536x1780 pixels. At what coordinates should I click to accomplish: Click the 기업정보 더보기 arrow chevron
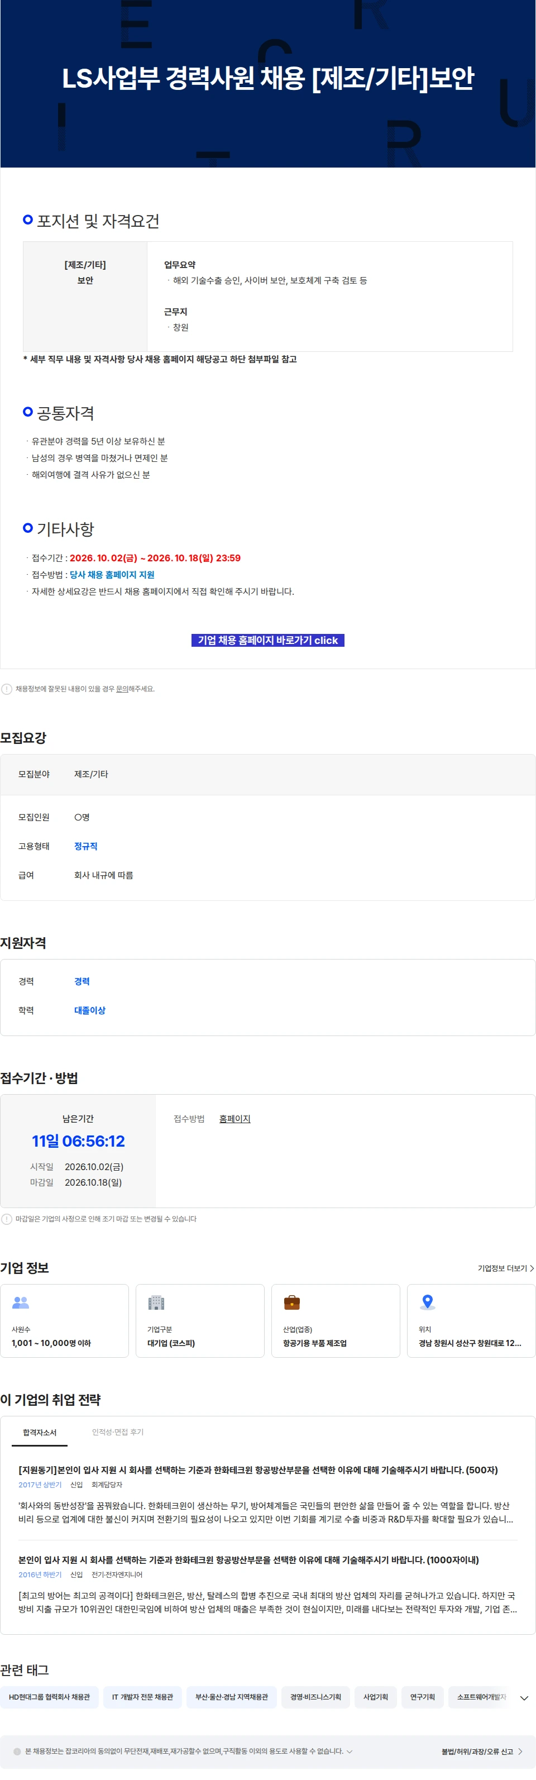(531, 1268)
